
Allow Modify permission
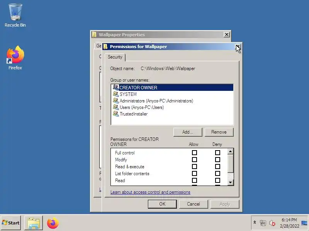[x=194, y=159]
